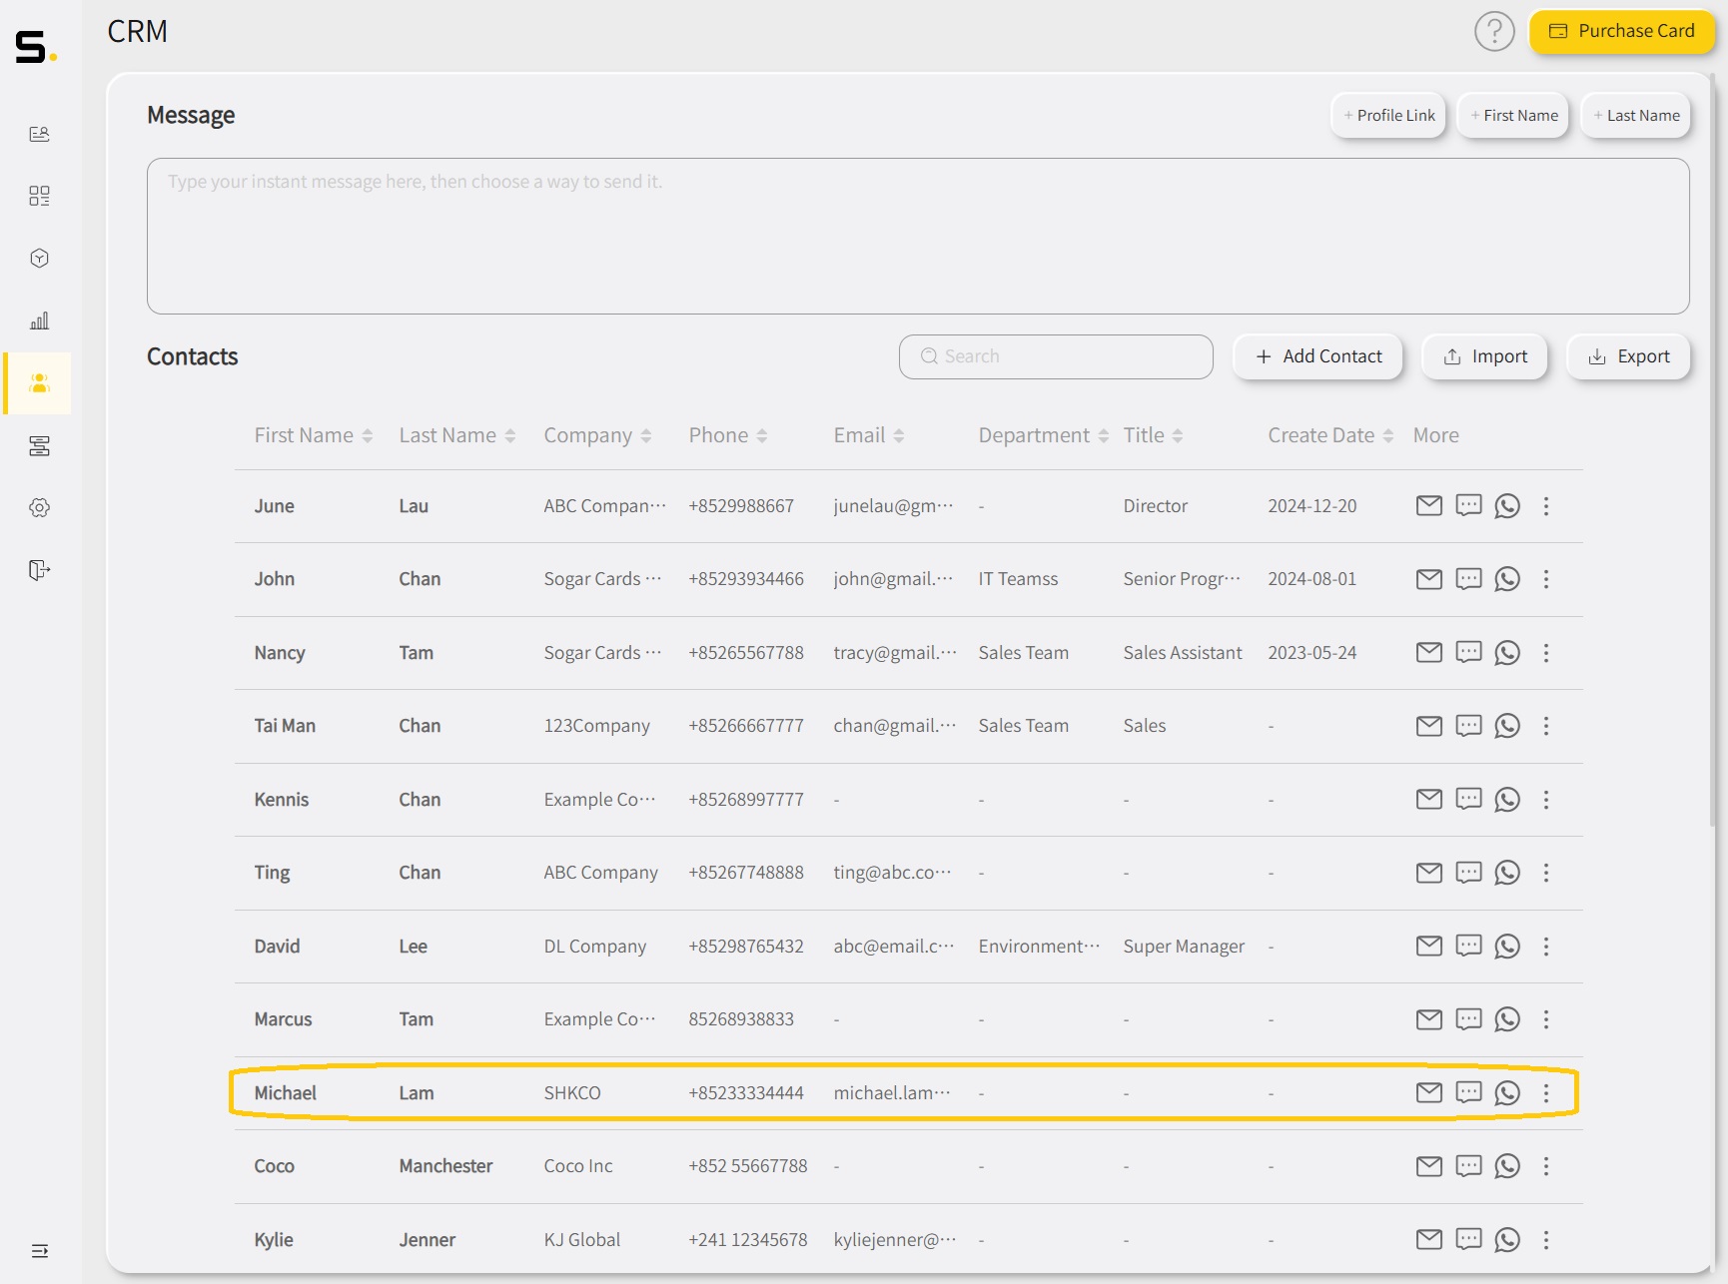Send SMS to Kennis Chan
The height and width of the screenshot is (1284, 1728).
[x=1468, y=800]
